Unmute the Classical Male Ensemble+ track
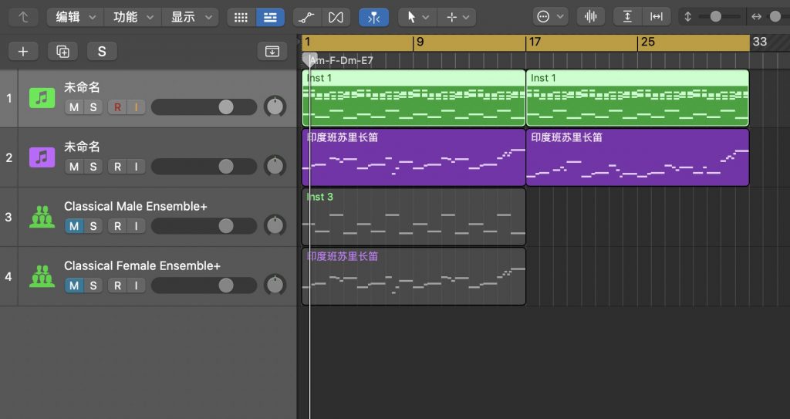 (74, 226)
